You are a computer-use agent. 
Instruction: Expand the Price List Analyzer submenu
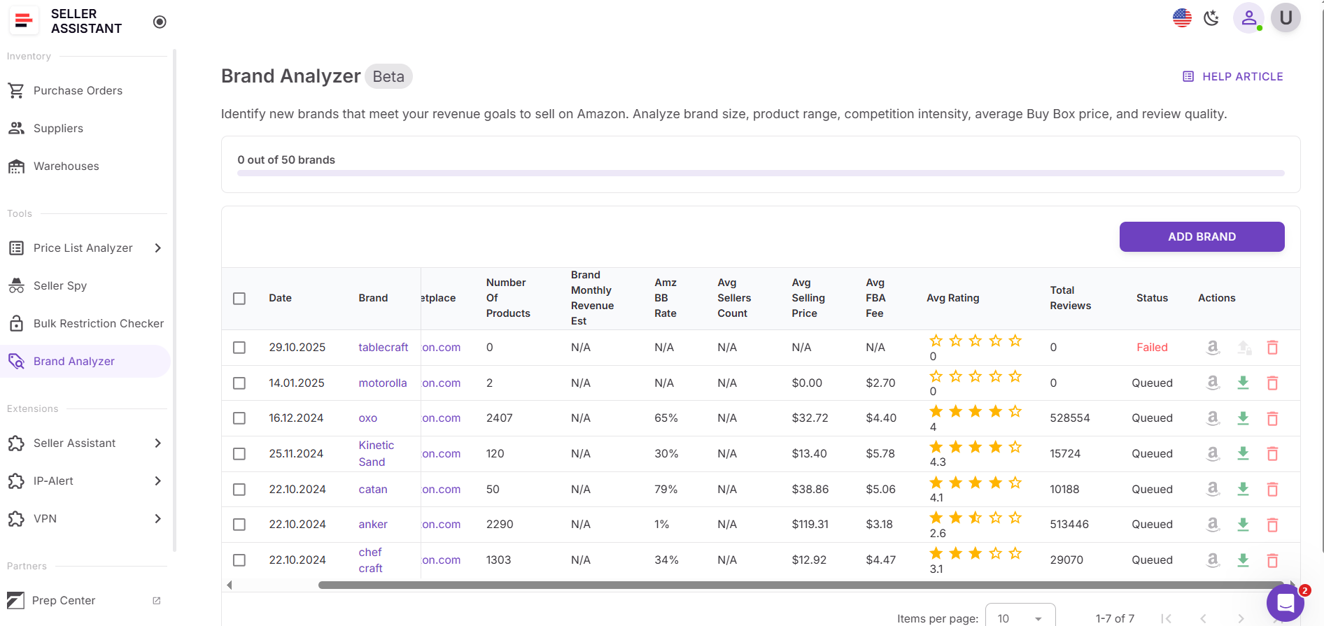pos(157,248)
